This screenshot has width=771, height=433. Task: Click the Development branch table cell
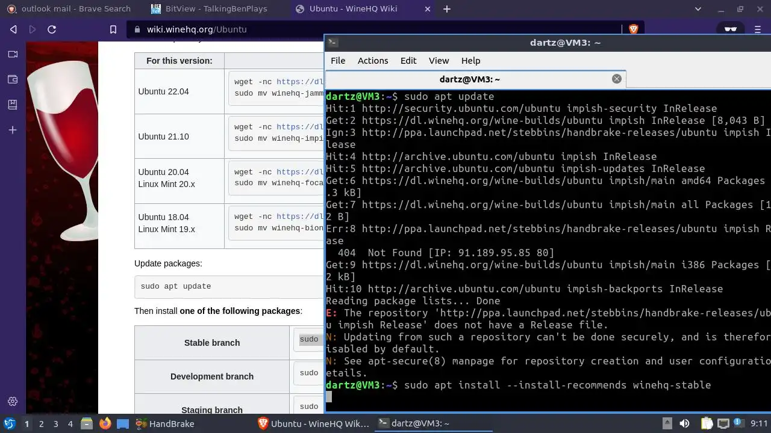point(212,376)
